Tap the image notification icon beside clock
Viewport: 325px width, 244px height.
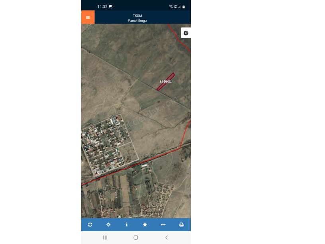pyautogui.click(x=111, y=7)
